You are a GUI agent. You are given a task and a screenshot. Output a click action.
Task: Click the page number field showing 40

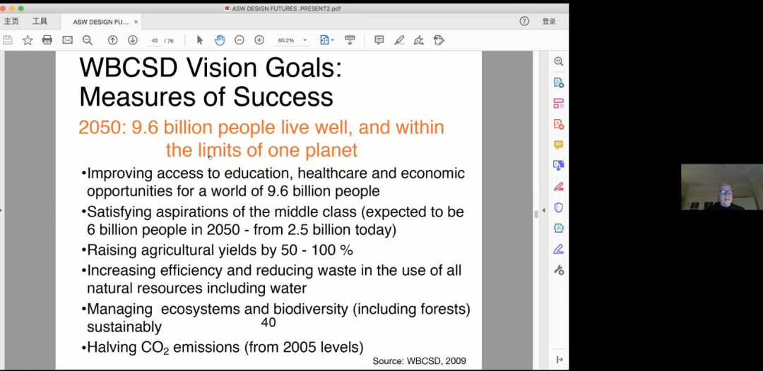click(x=155, y=40)
